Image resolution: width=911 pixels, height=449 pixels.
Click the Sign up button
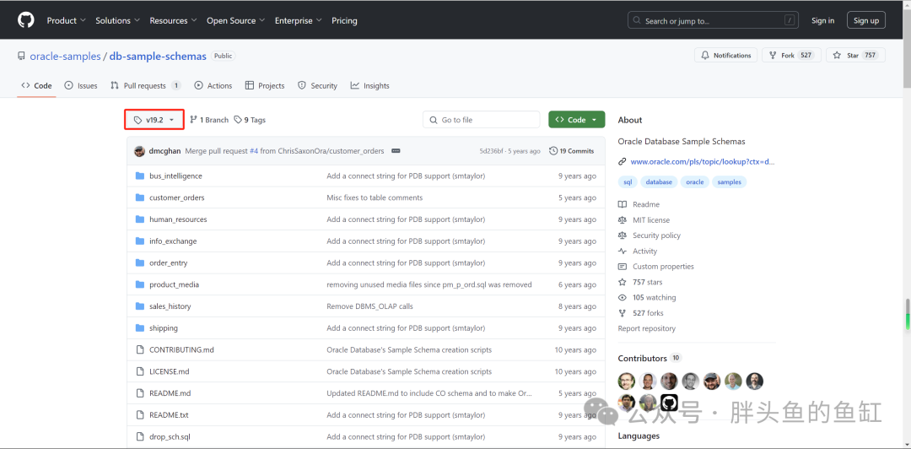[865, 20]
